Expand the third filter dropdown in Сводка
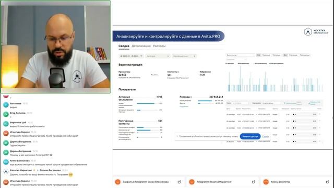 point(184,56)
